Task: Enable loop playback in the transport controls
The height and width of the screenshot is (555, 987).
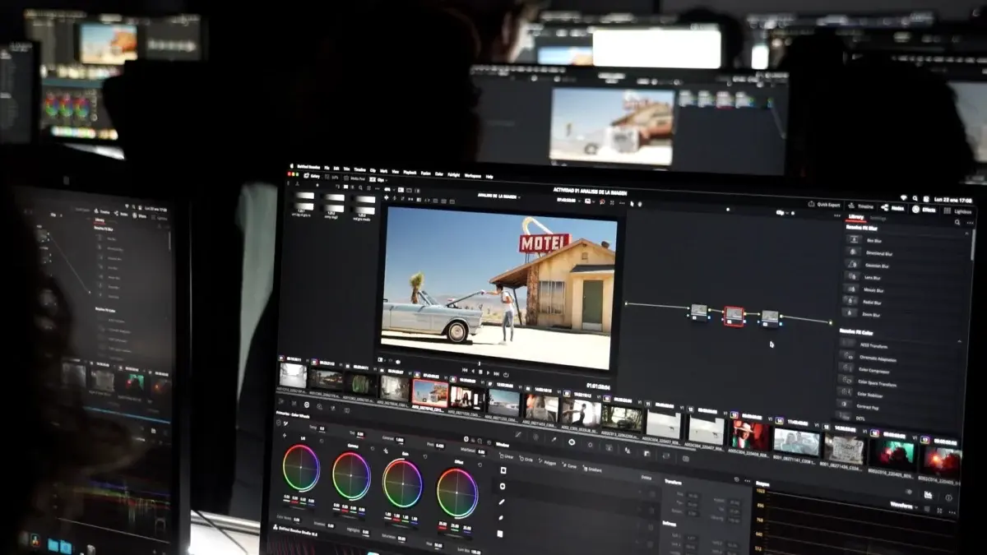Action: click(x=505, y=373)
